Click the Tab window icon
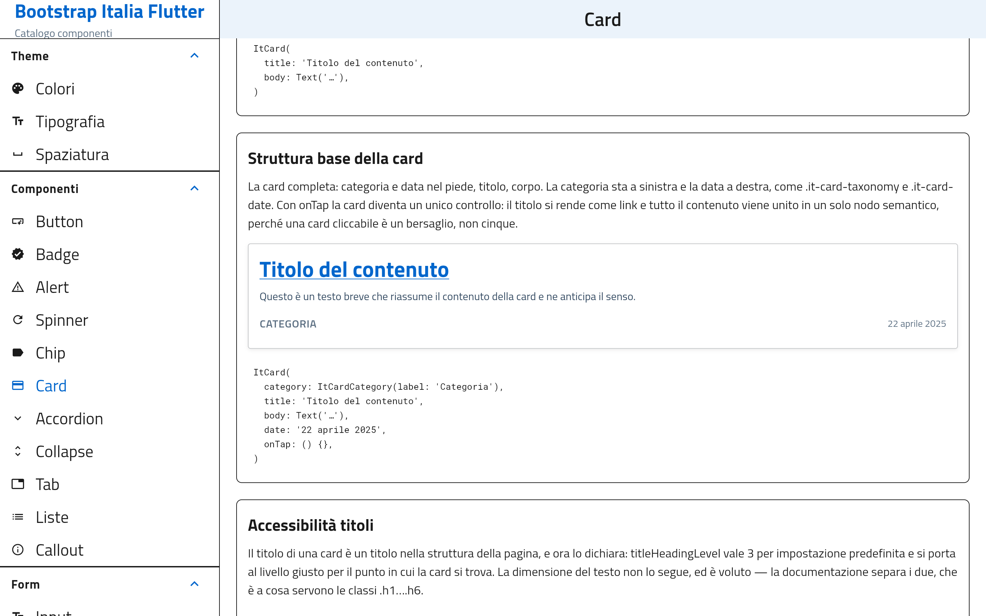Screen dimensions: 986x616 click(x=17, y=484)
